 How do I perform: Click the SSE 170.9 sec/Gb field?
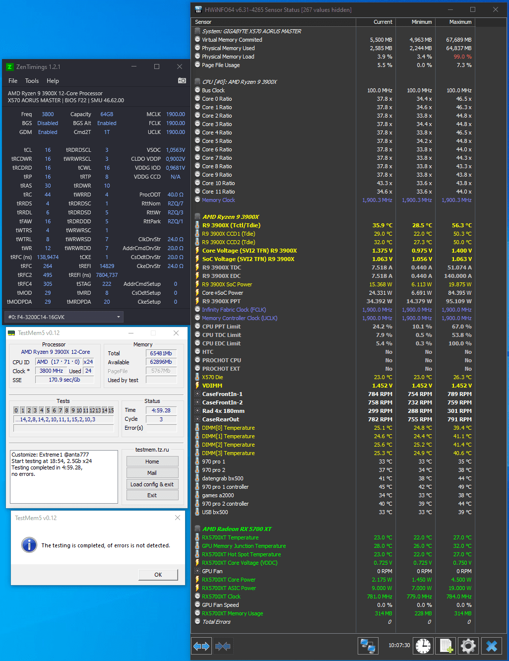(64, 380)
